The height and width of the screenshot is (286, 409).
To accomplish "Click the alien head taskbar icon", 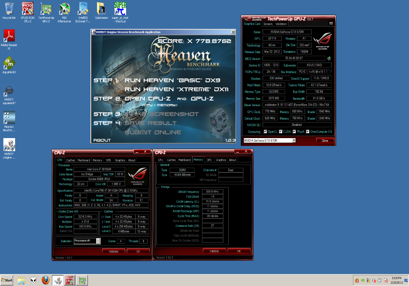I will (33, 280).
